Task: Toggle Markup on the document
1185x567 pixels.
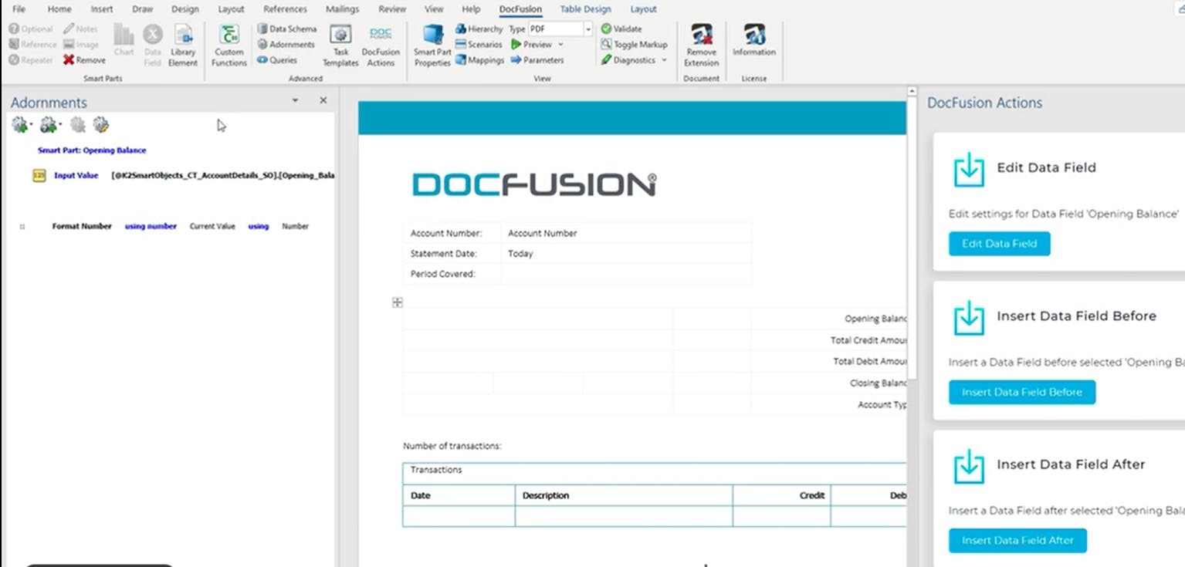Action: tap(633, 44)
